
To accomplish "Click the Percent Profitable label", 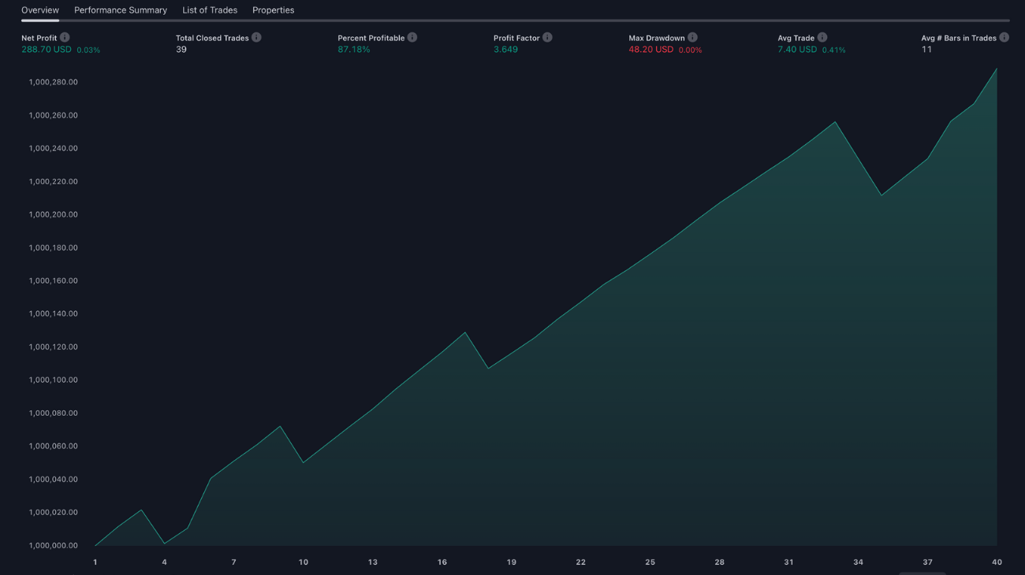I will 371,38.
